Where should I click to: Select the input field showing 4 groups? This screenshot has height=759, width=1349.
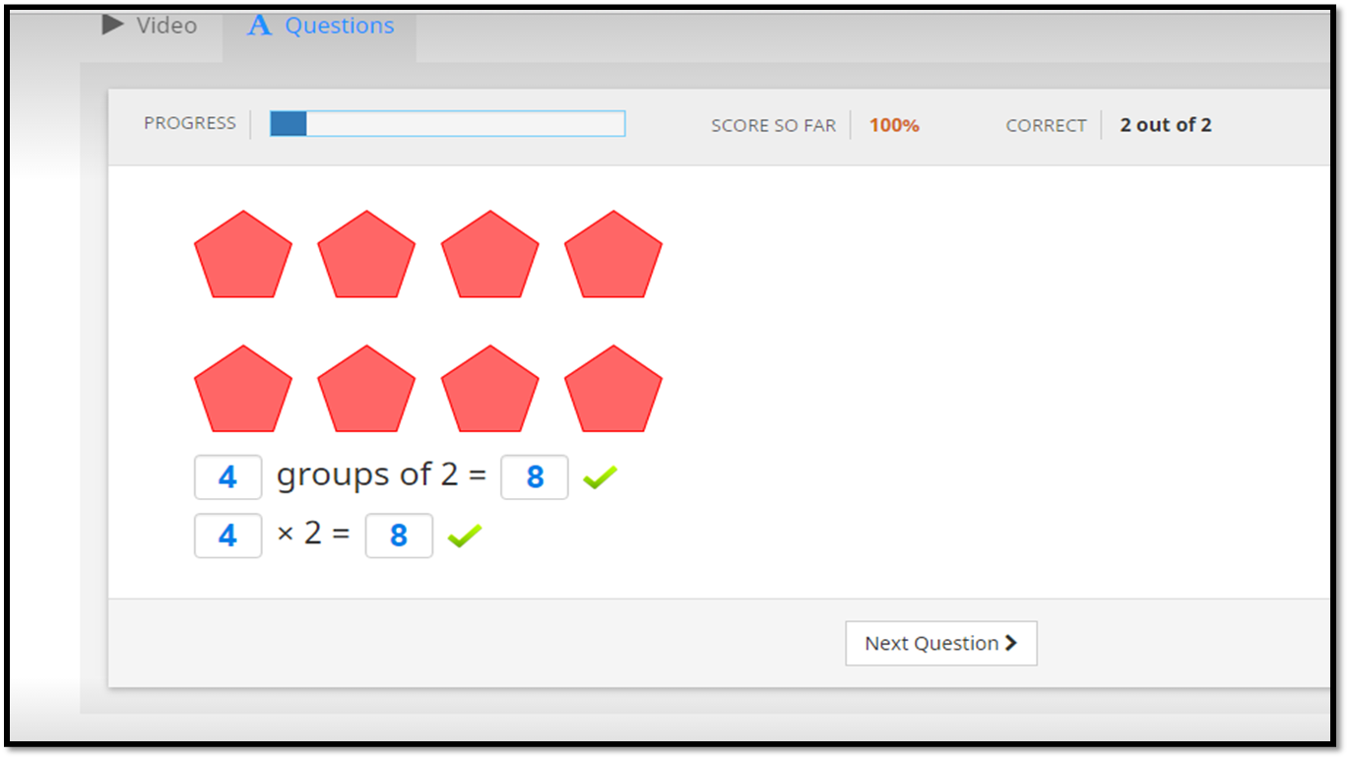point(227,476)
